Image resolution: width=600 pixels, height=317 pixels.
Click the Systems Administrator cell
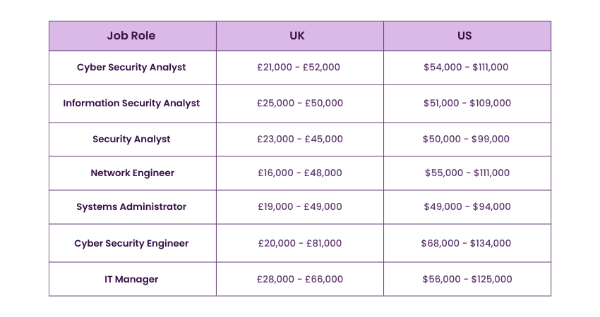point(131,206)
